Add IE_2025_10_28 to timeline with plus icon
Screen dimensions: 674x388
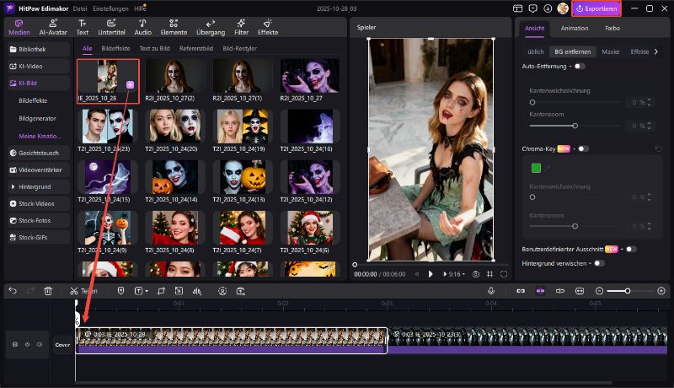click(130, 85)
